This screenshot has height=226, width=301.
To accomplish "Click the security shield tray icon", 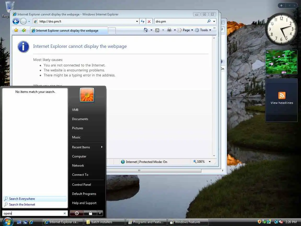I will (259, 222).
